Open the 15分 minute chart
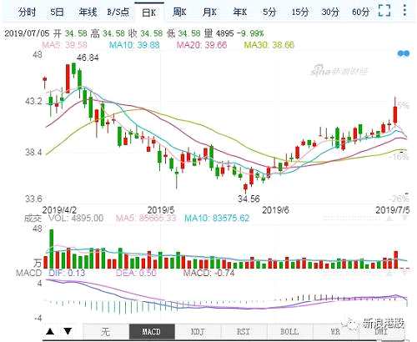The image size is (417, 342). [x=300, y=13]
